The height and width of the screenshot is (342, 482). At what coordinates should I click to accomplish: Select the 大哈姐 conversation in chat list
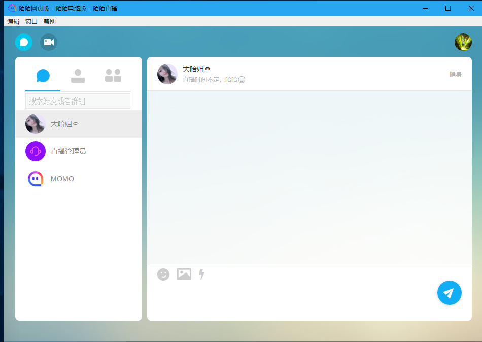tap(78, 123)
